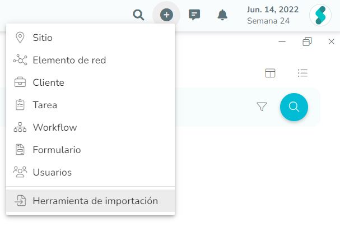Switch to the list view icon
Viewport: 340px width, 226px height.
point(302,73)
